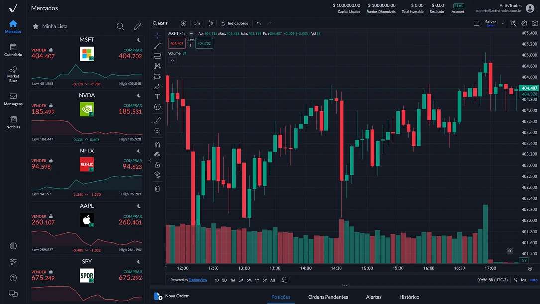Viewport: 540px width, 304px height.
Task: Open the help question mark icon
Action: tap(13, 278)
